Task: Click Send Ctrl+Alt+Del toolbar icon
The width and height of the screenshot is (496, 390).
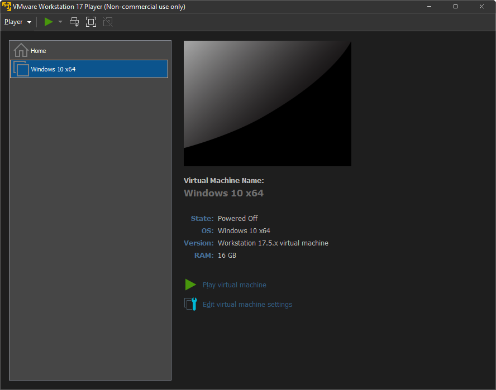Action: point(74,22)
